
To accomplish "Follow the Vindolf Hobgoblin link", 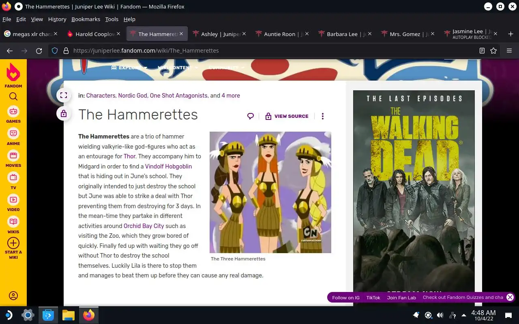I will click(x=168, y=166).
